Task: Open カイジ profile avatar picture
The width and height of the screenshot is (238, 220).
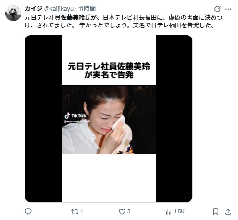Action: [x=13, y=13]
